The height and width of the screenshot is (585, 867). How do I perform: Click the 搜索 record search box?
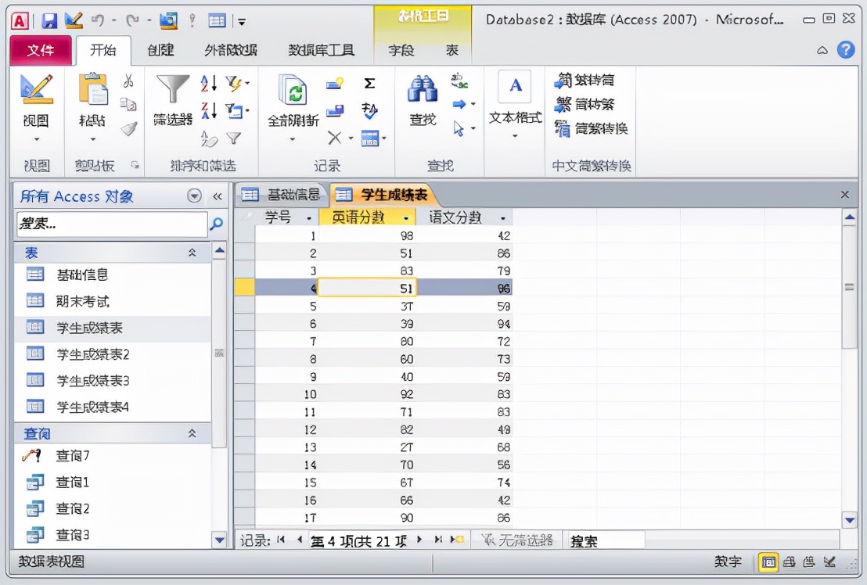pyautogui.click(x=605, y=540)
